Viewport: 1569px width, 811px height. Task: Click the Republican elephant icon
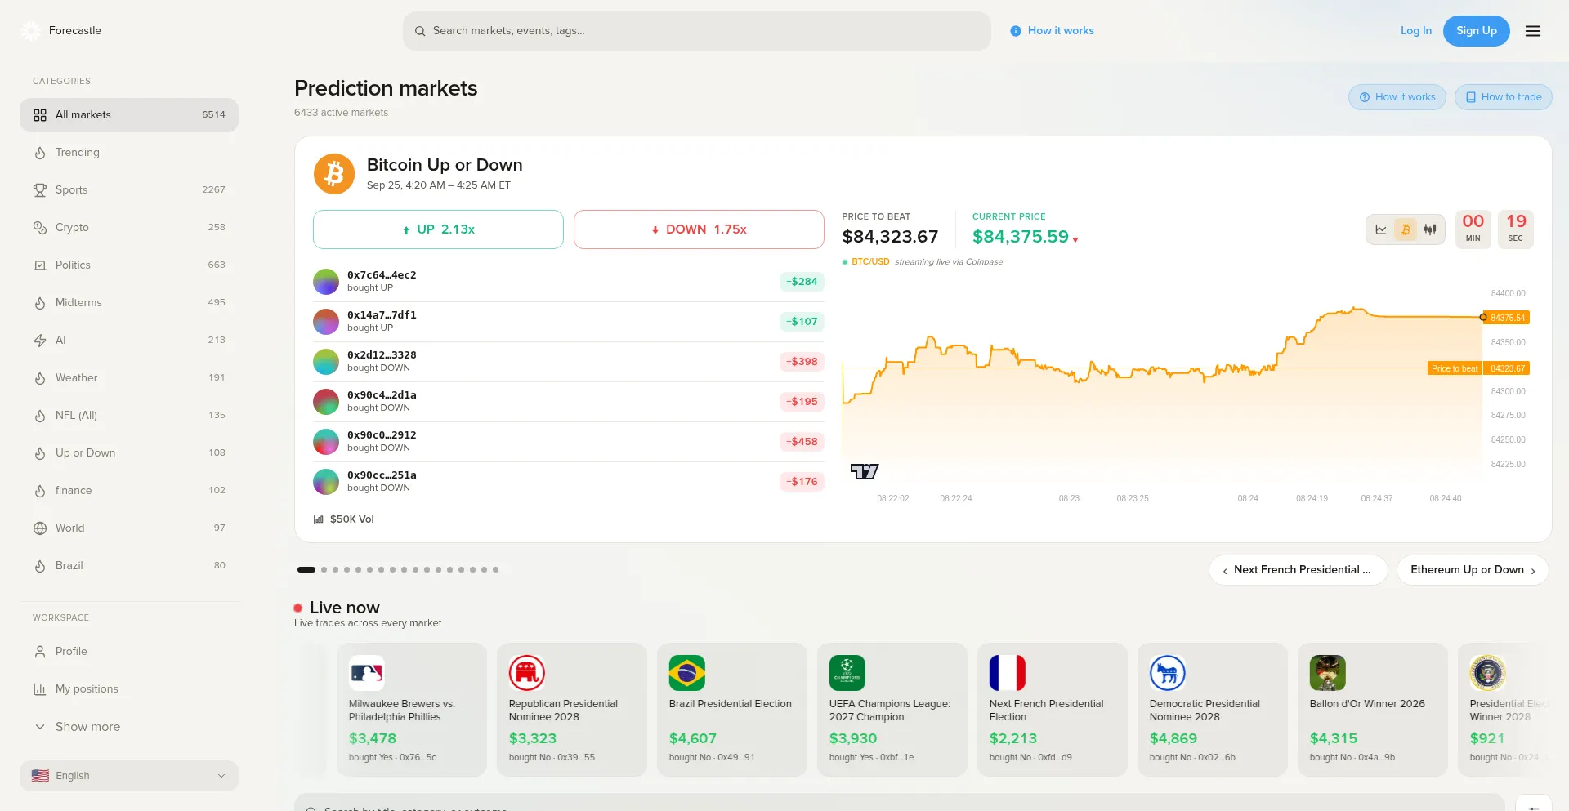tap(527, 673)
